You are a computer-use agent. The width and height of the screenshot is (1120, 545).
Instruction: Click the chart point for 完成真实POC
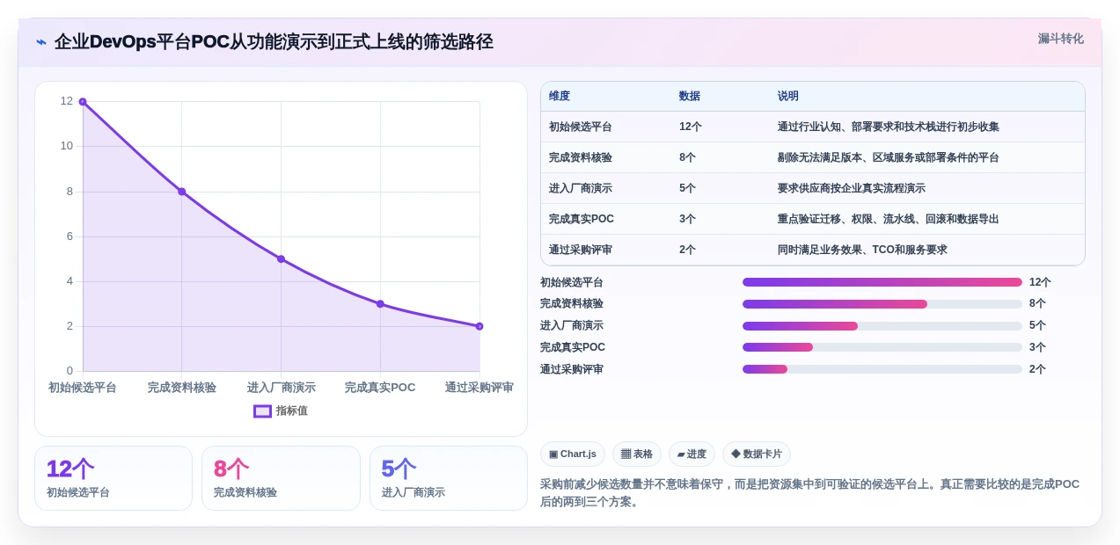click(380, 304)
